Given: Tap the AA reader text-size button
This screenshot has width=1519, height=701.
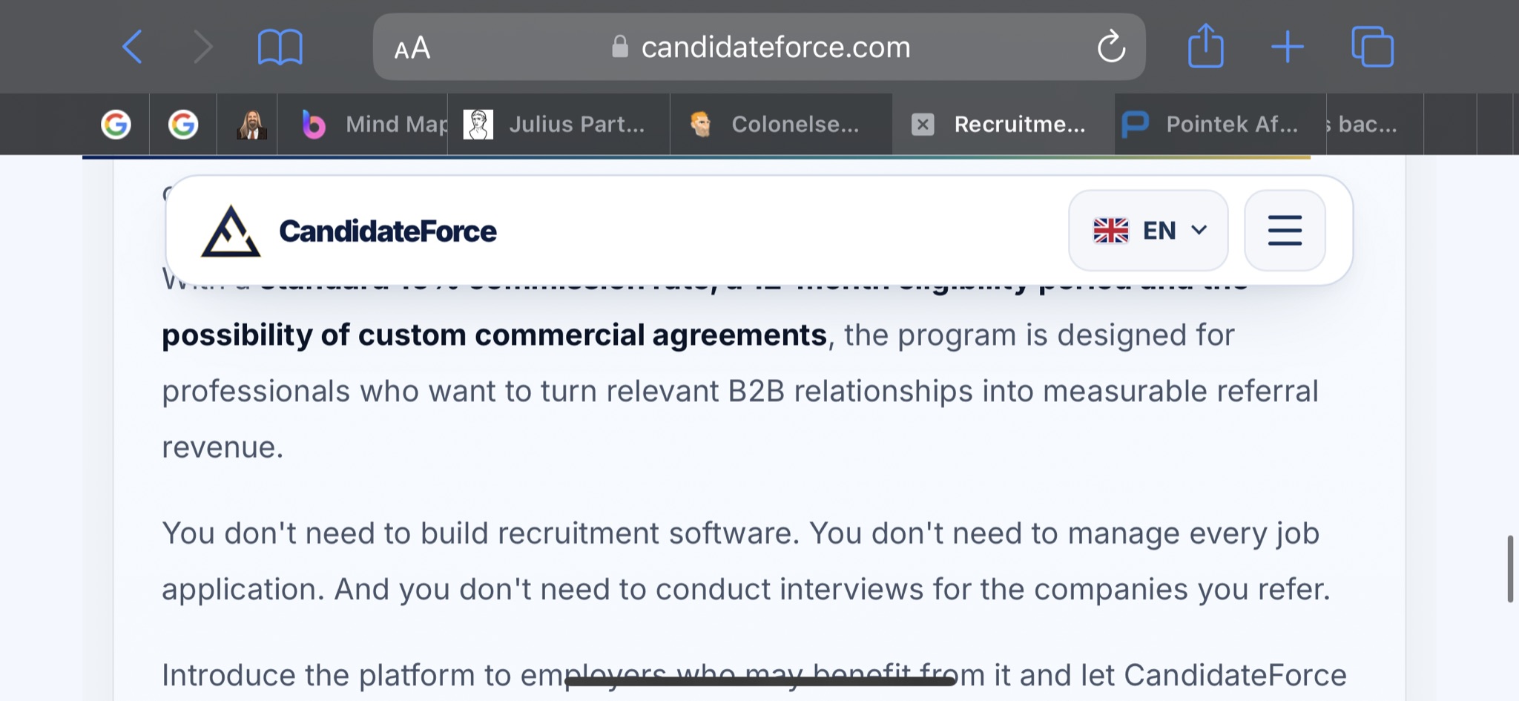Looking at the screenshot, I should tap(412, 48).
